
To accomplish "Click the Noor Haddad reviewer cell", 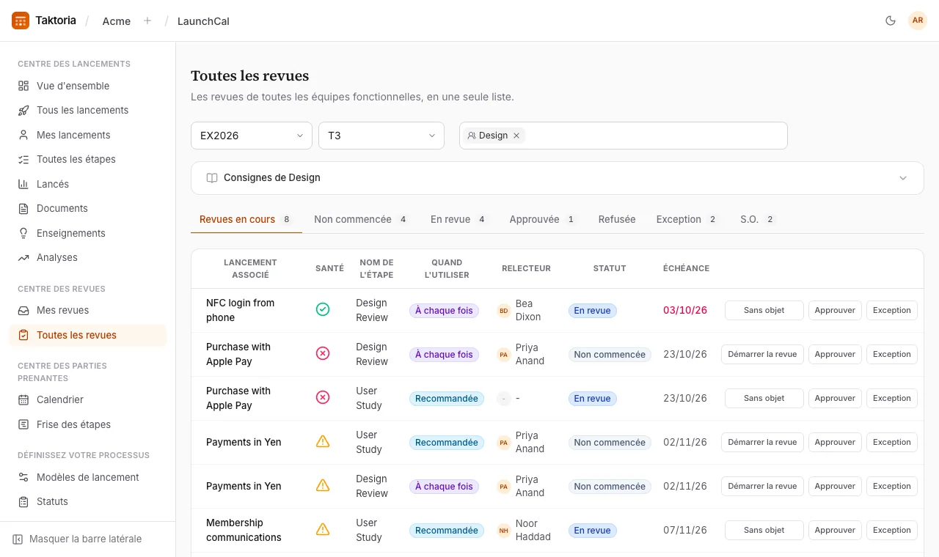I will [525, 530].
